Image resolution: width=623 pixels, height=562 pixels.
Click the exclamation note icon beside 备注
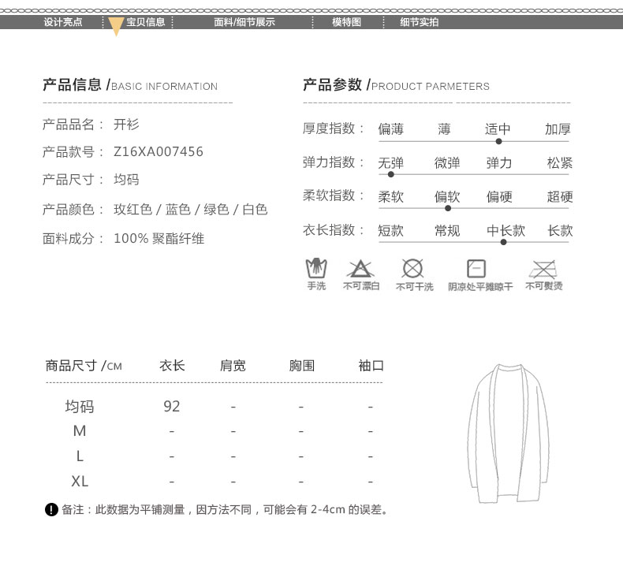51,509
